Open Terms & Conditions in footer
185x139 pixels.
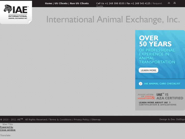click(x=60, y=120)
